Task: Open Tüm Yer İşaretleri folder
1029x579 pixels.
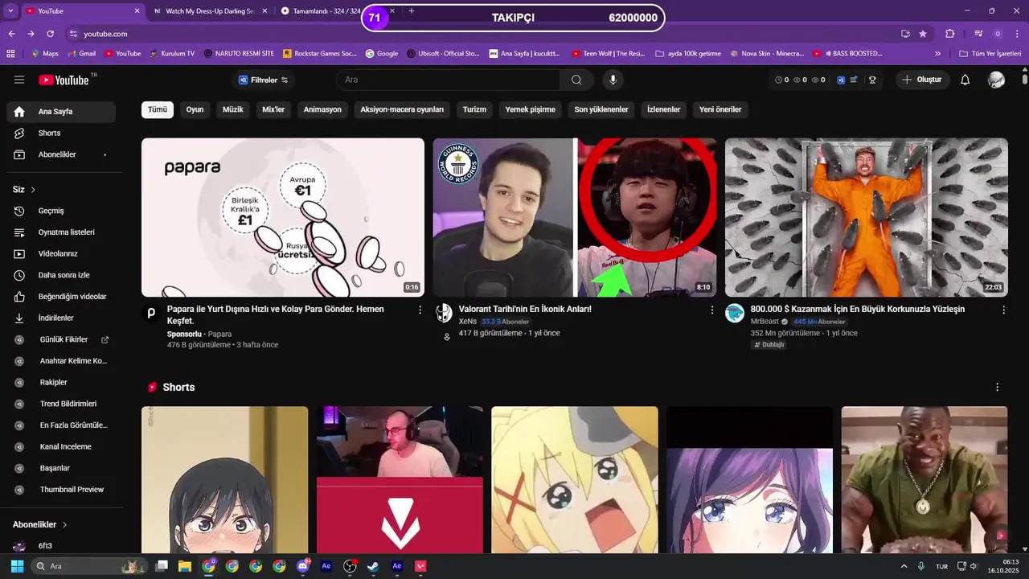Action: point(990,54)
